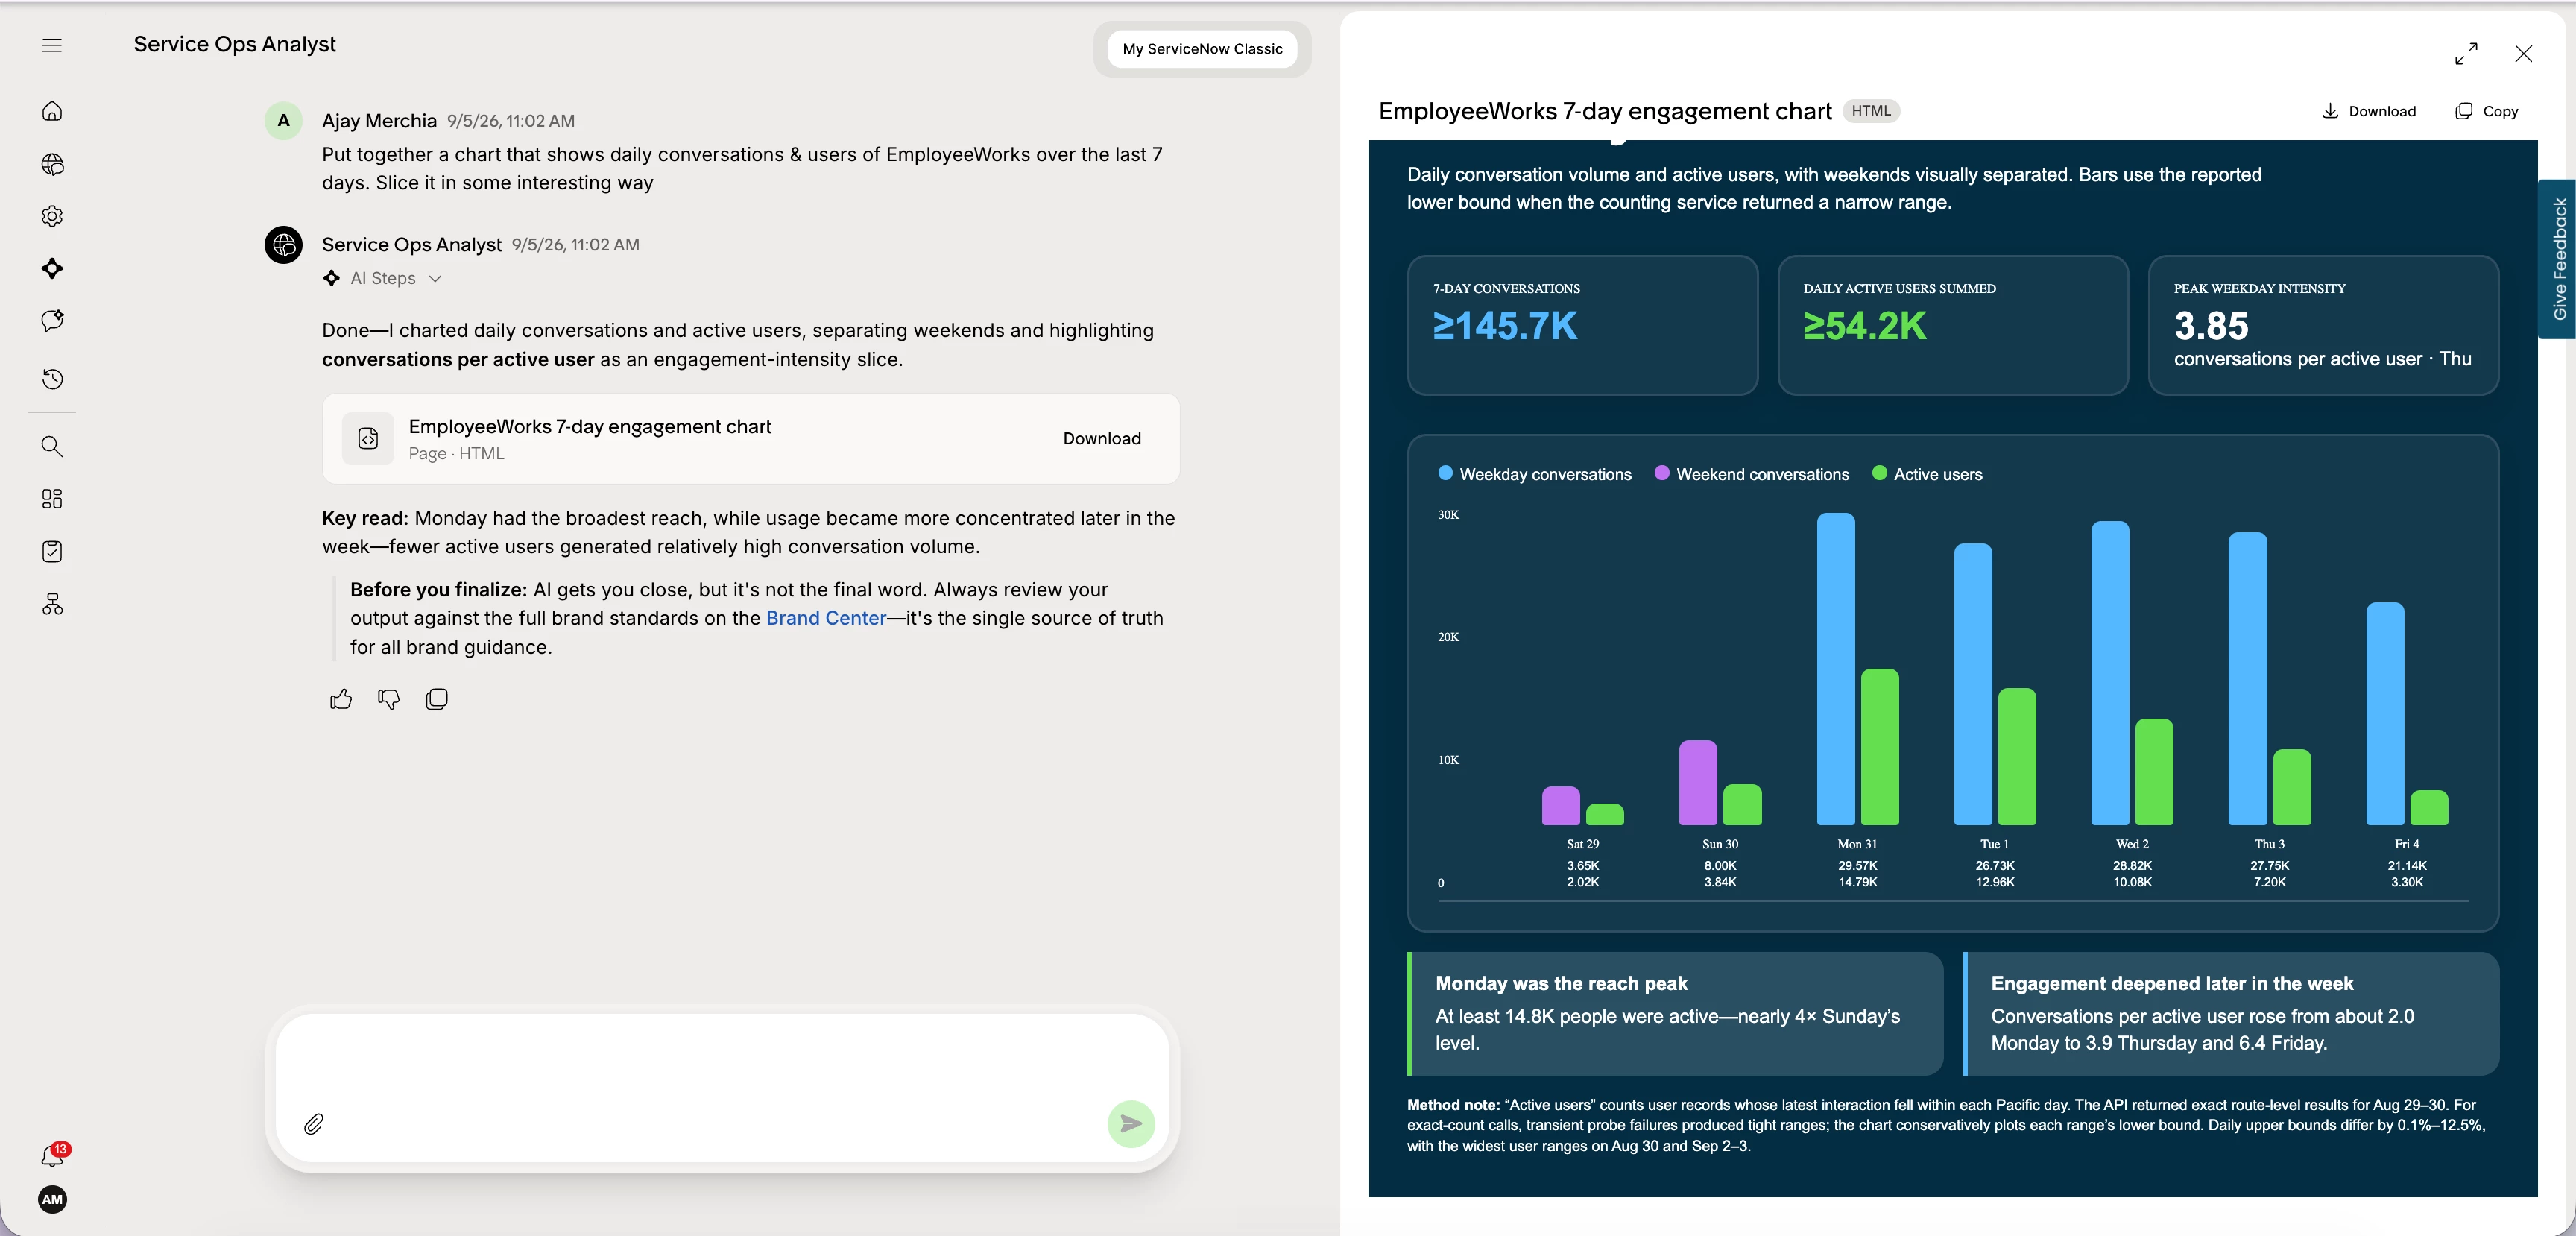
Task: Open the EmployeeWorks 7-day engagement chart card
Action: click(x=750, y=438)
